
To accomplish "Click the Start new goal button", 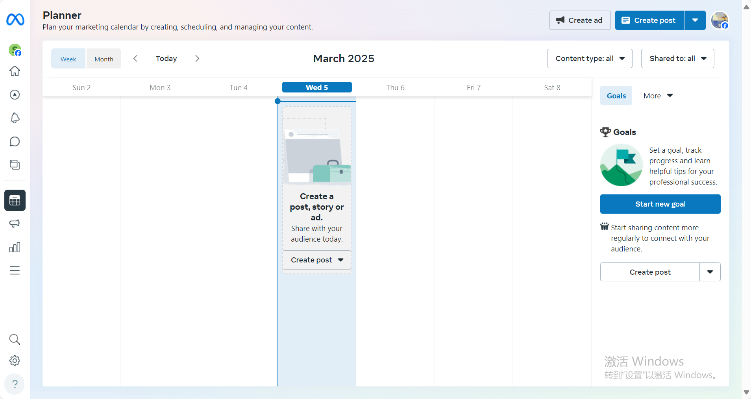I will pyautogui.click(x=660, y=204).
